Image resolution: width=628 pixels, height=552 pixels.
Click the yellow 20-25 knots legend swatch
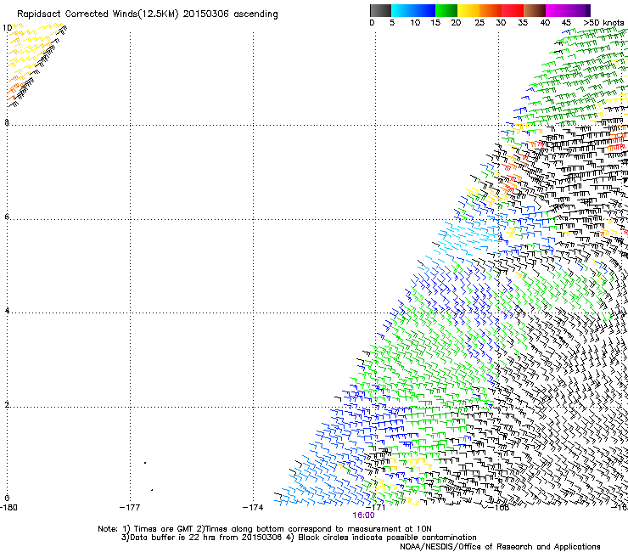(x=468, y=10)
